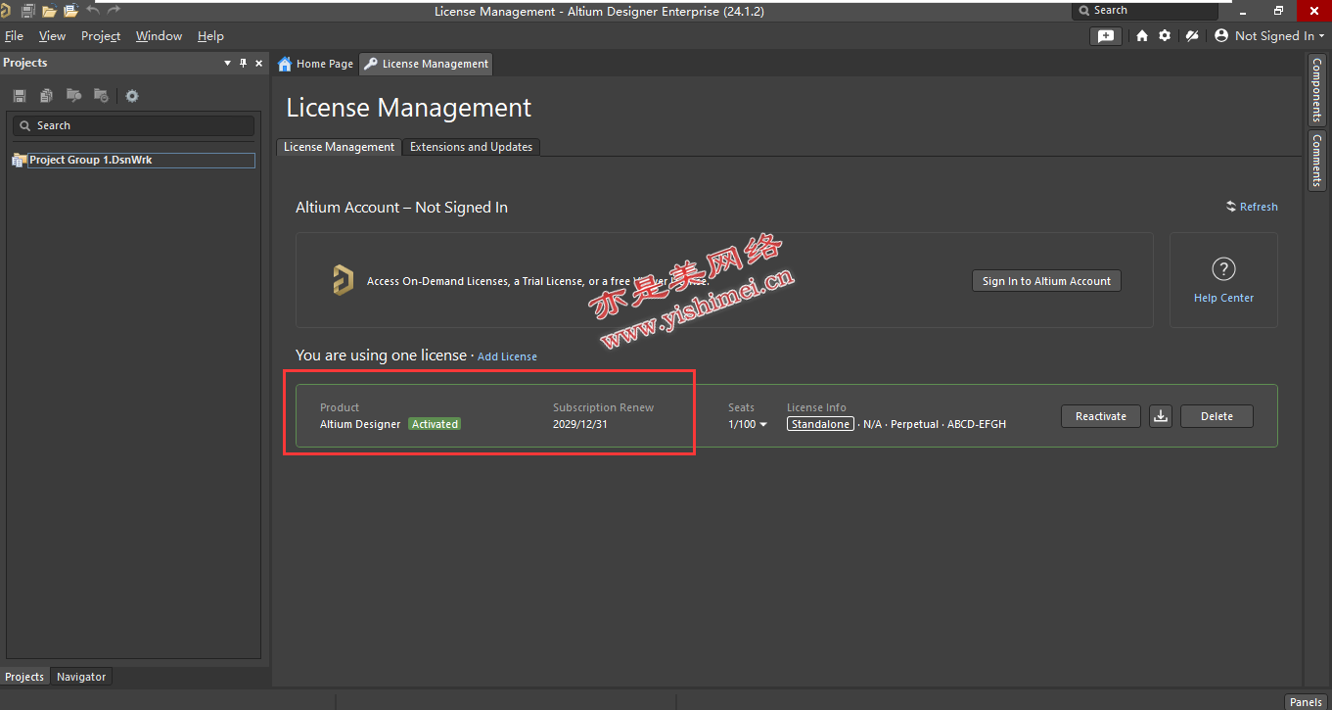The image size is (1332, 710).
Task: Click the Open project folder icon in Projects panel
Action: pos(73,96)
